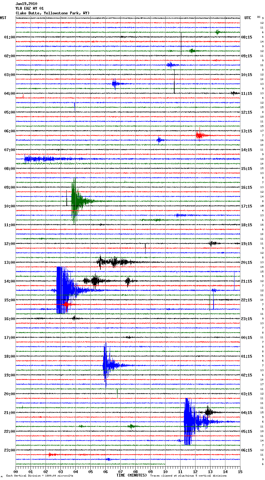This screenshot has height=480, width=265.
Task: Click the UTC axis label
Action: 248,18
